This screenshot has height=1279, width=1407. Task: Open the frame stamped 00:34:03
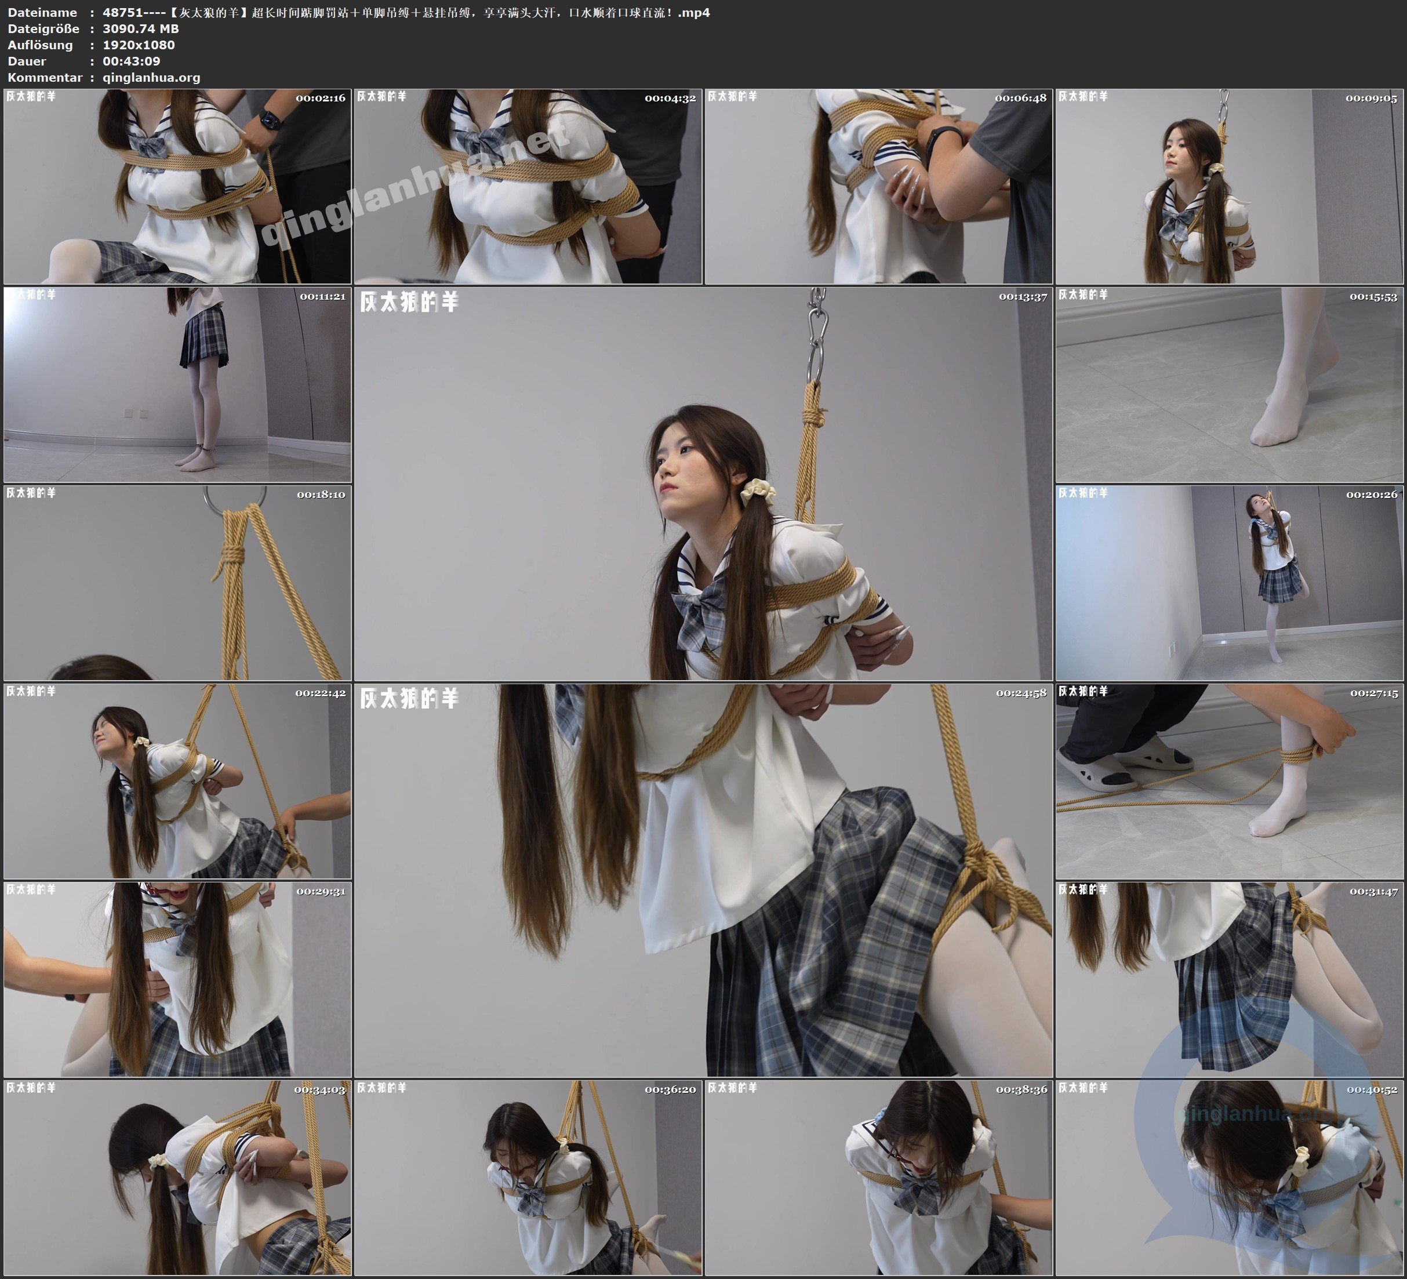pyautogui.click(x=177, y=1178)
